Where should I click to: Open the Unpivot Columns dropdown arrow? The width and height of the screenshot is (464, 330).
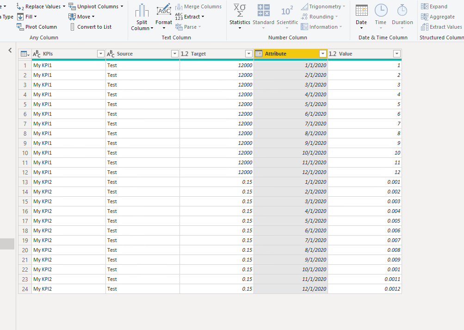(122, 6)
